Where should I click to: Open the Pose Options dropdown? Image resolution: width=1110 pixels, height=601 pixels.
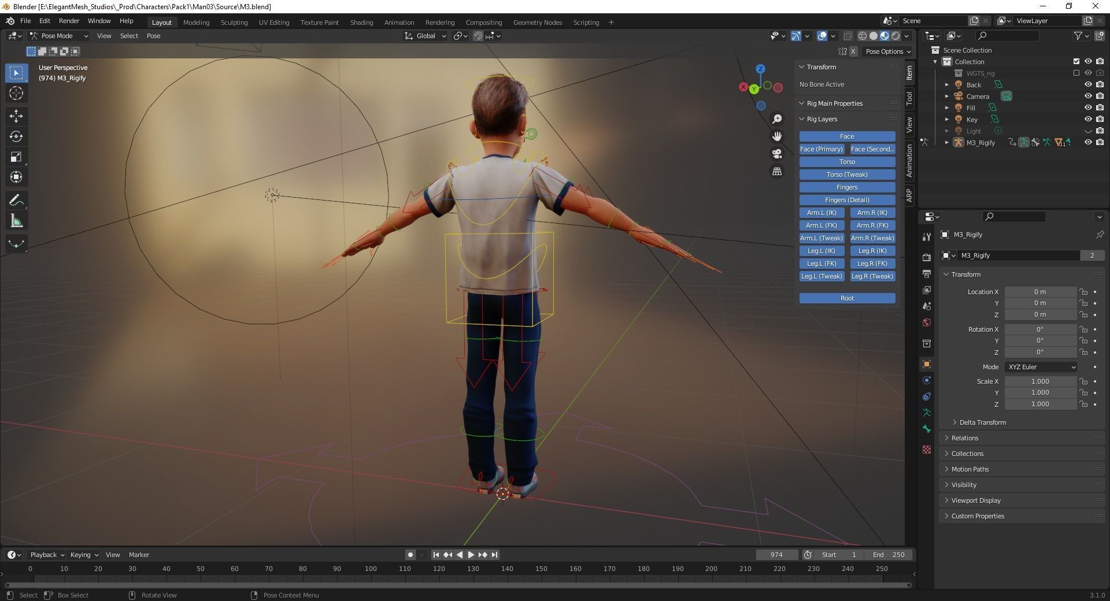(x=888, y=51)
